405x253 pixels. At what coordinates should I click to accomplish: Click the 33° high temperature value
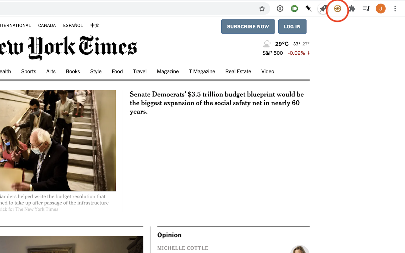296,44
